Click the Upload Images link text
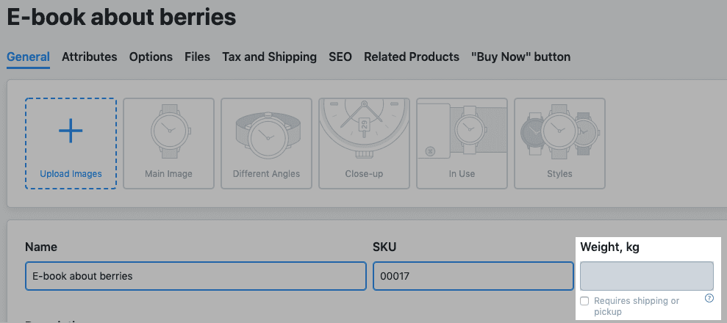 click(71, 174)
